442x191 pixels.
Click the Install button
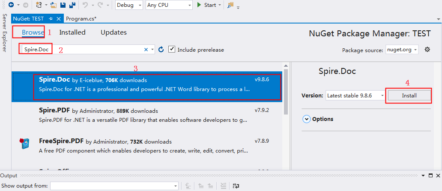409,96
